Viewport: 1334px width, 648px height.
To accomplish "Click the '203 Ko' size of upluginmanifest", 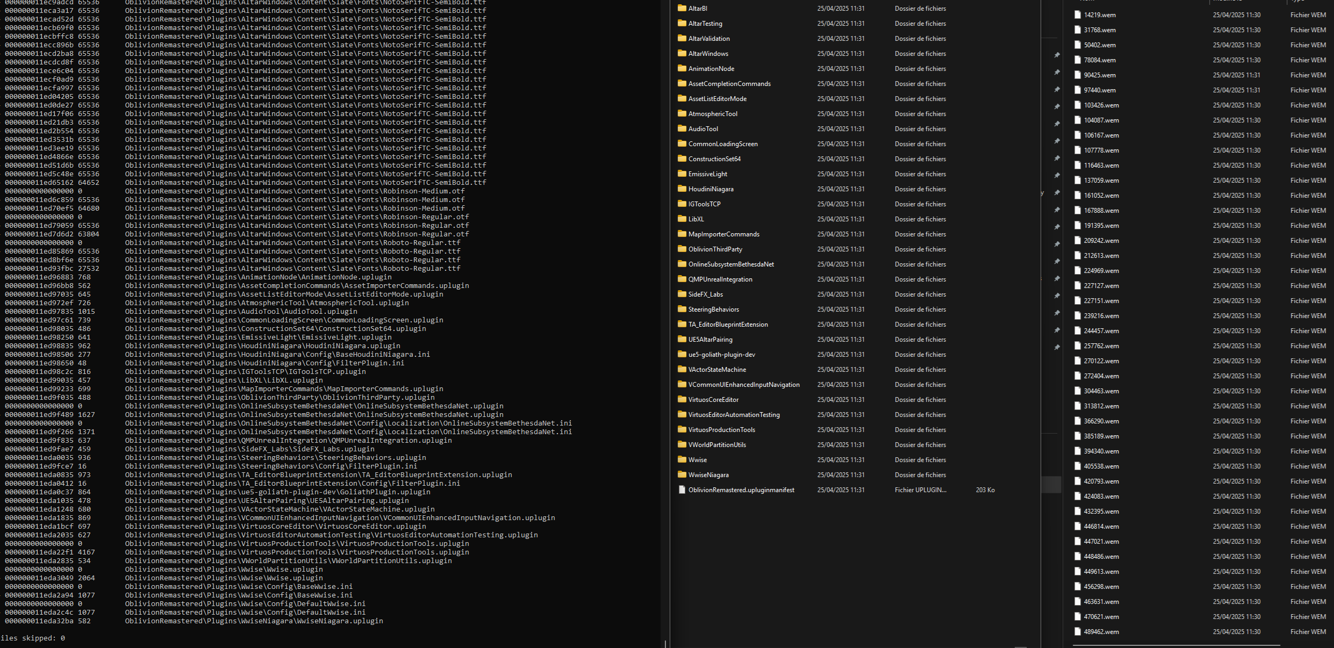I will pyautogui.click(x=985, y=490).
